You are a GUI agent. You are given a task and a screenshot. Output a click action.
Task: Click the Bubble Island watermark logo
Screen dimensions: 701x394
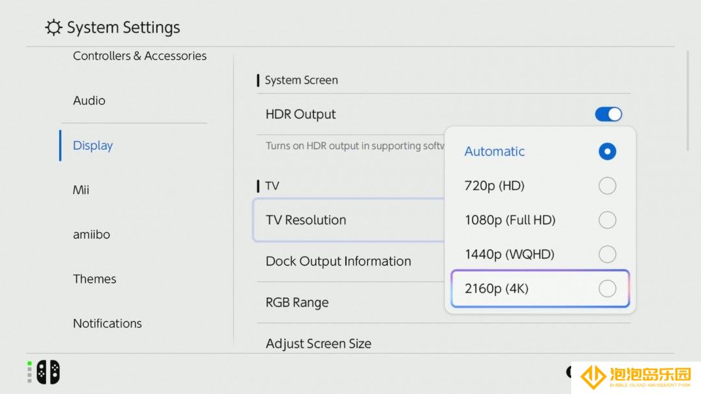pos(635,377)
